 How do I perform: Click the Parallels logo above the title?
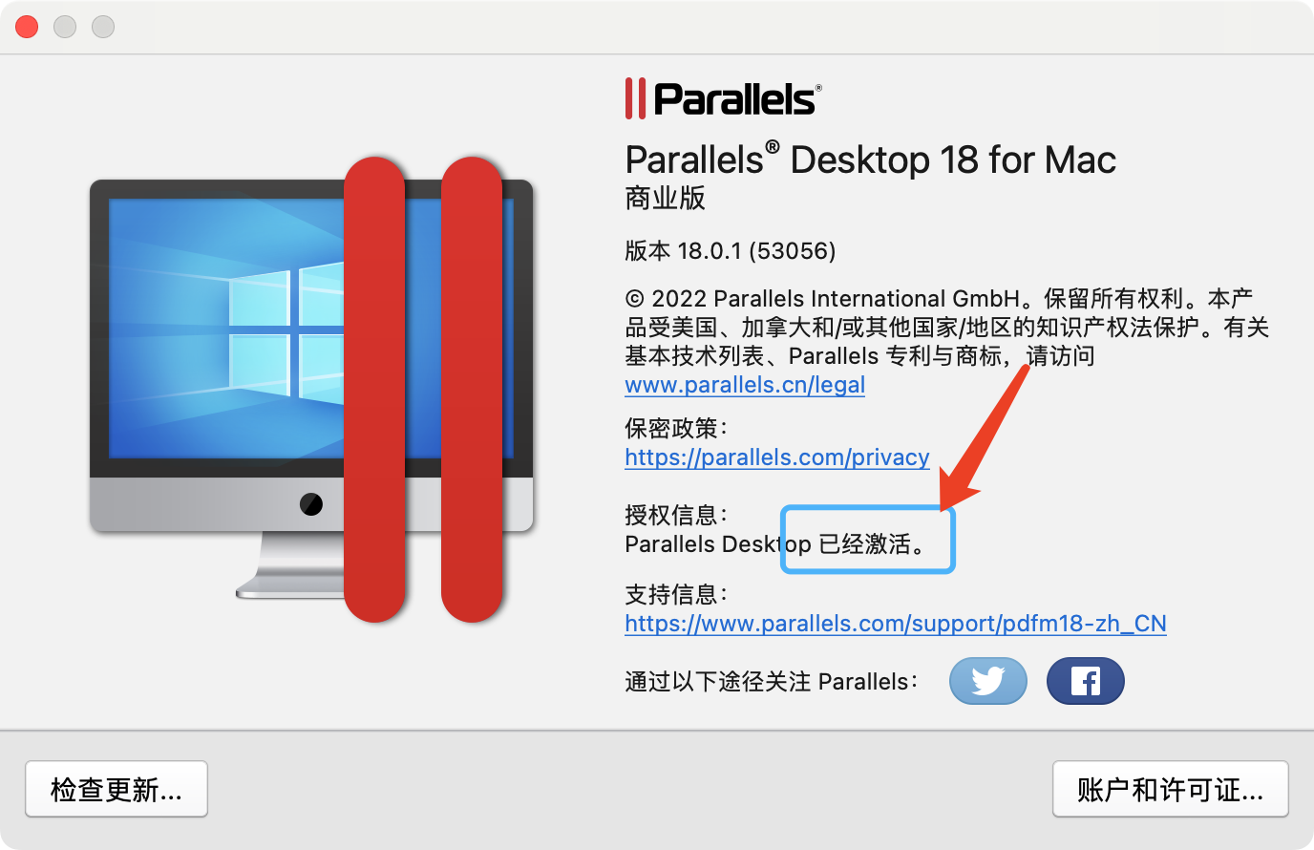723,98
